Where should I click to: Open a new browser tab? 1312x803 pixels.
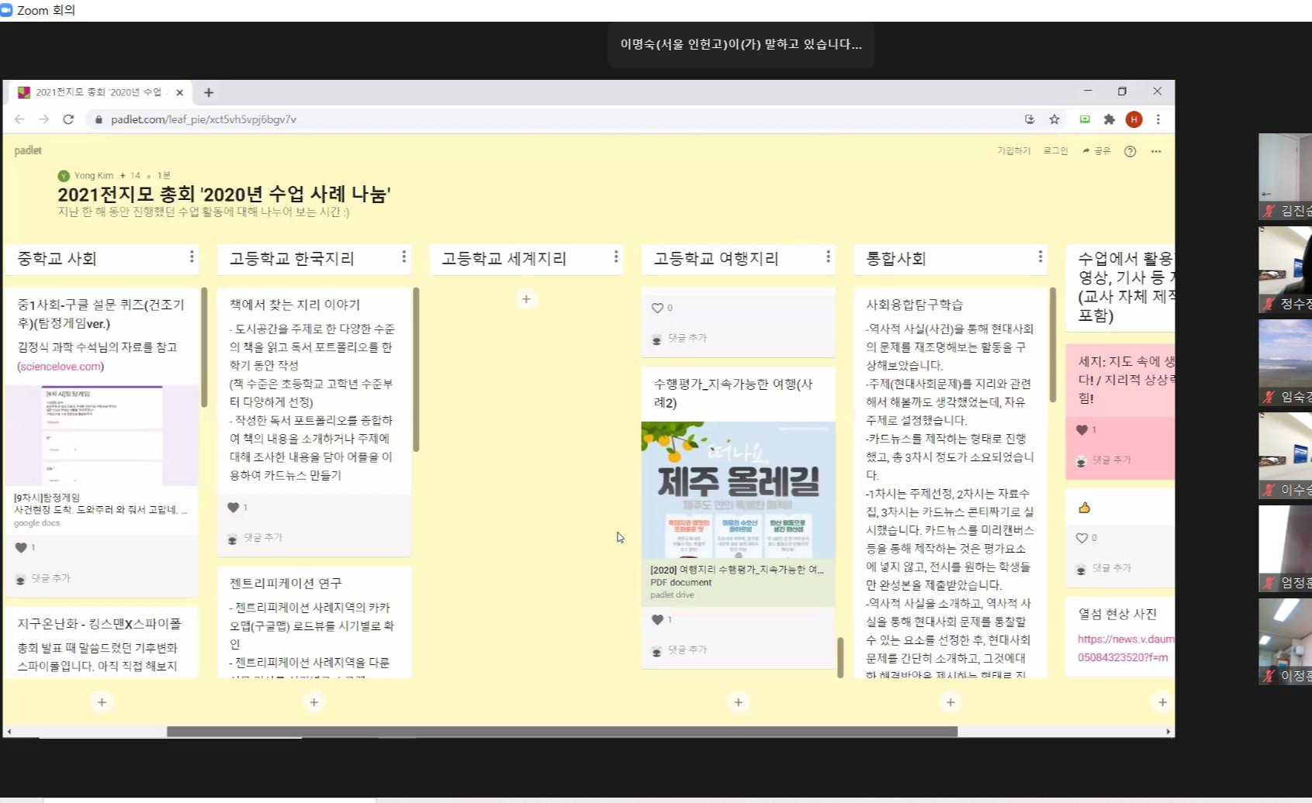point(208,92)
